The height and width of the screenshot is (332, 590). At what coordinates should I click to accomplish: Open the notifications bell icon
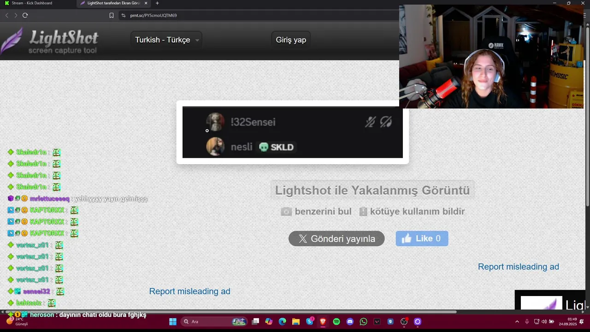point(582,321)
